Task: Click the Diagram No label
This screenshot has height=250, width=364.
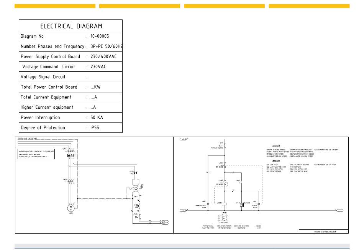Action: coord(32,36)
